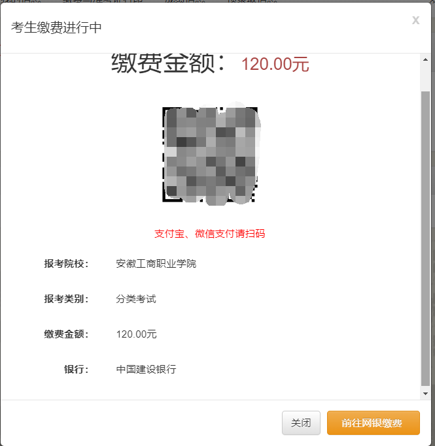Screen dimensions: 435x446
Task: Click the large 缴费金额 heading
Action: 168,63
